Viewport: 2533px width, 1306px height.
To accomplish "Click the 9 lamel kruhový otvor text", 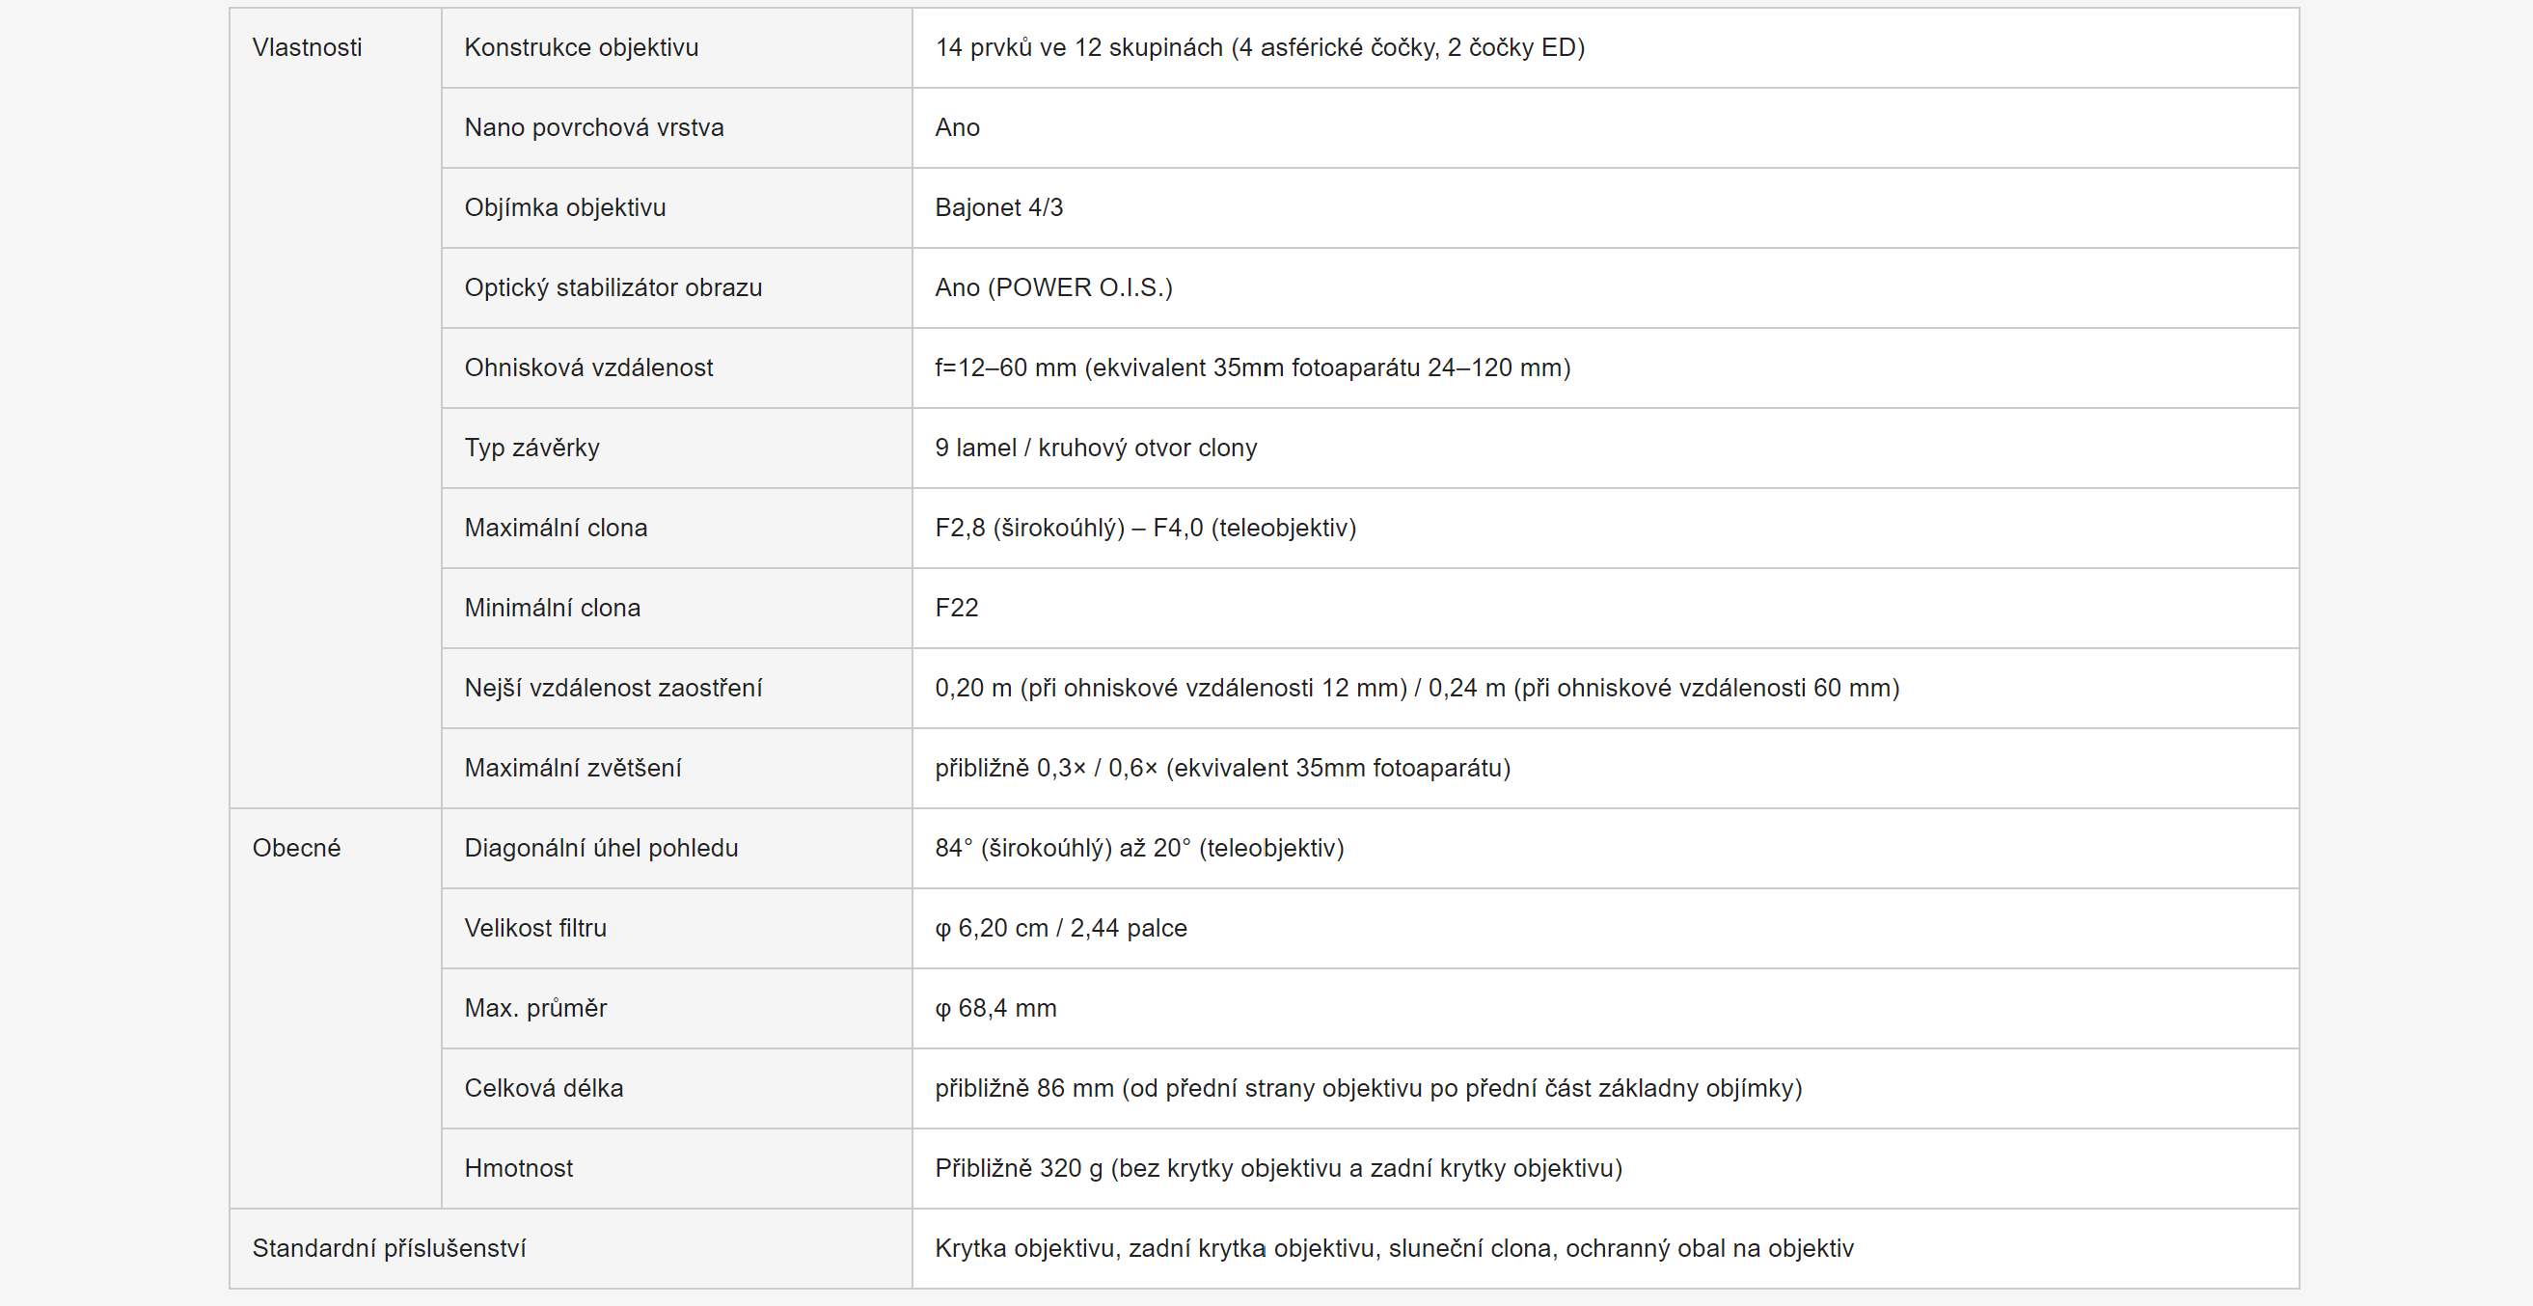I will coord(1096,448).
